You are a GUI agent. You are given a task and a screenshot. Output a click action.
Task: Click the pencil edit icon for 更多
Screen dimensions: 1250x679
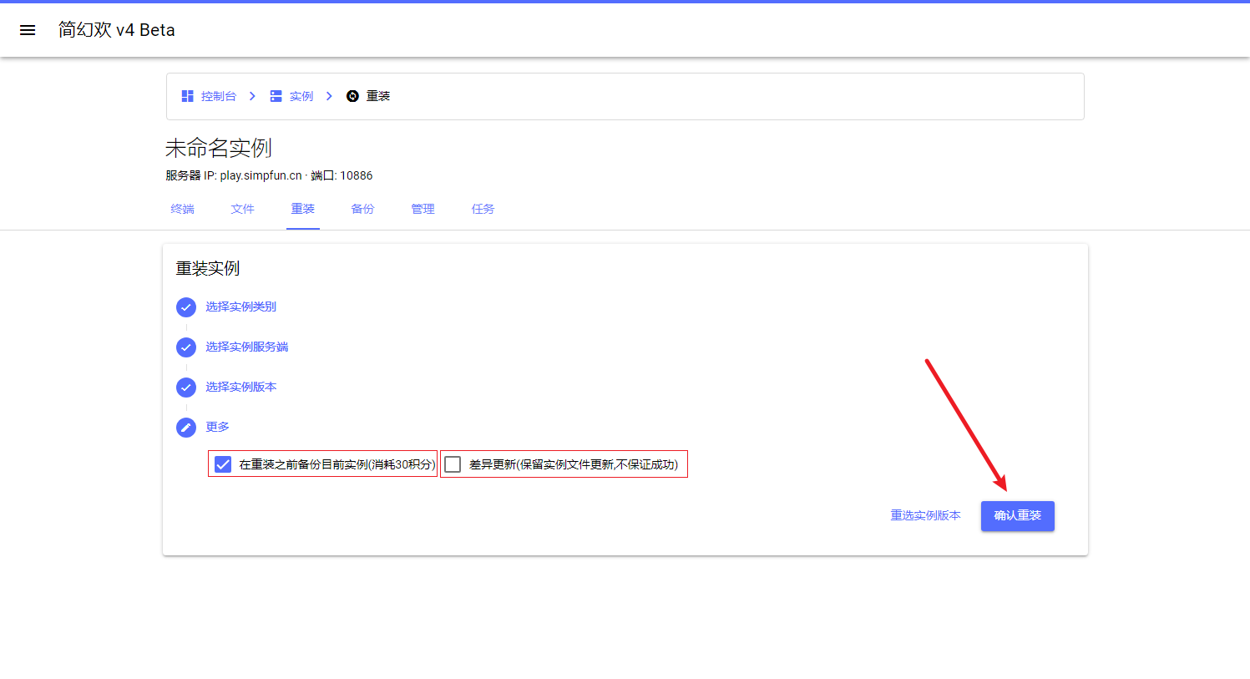coord(186,428)
